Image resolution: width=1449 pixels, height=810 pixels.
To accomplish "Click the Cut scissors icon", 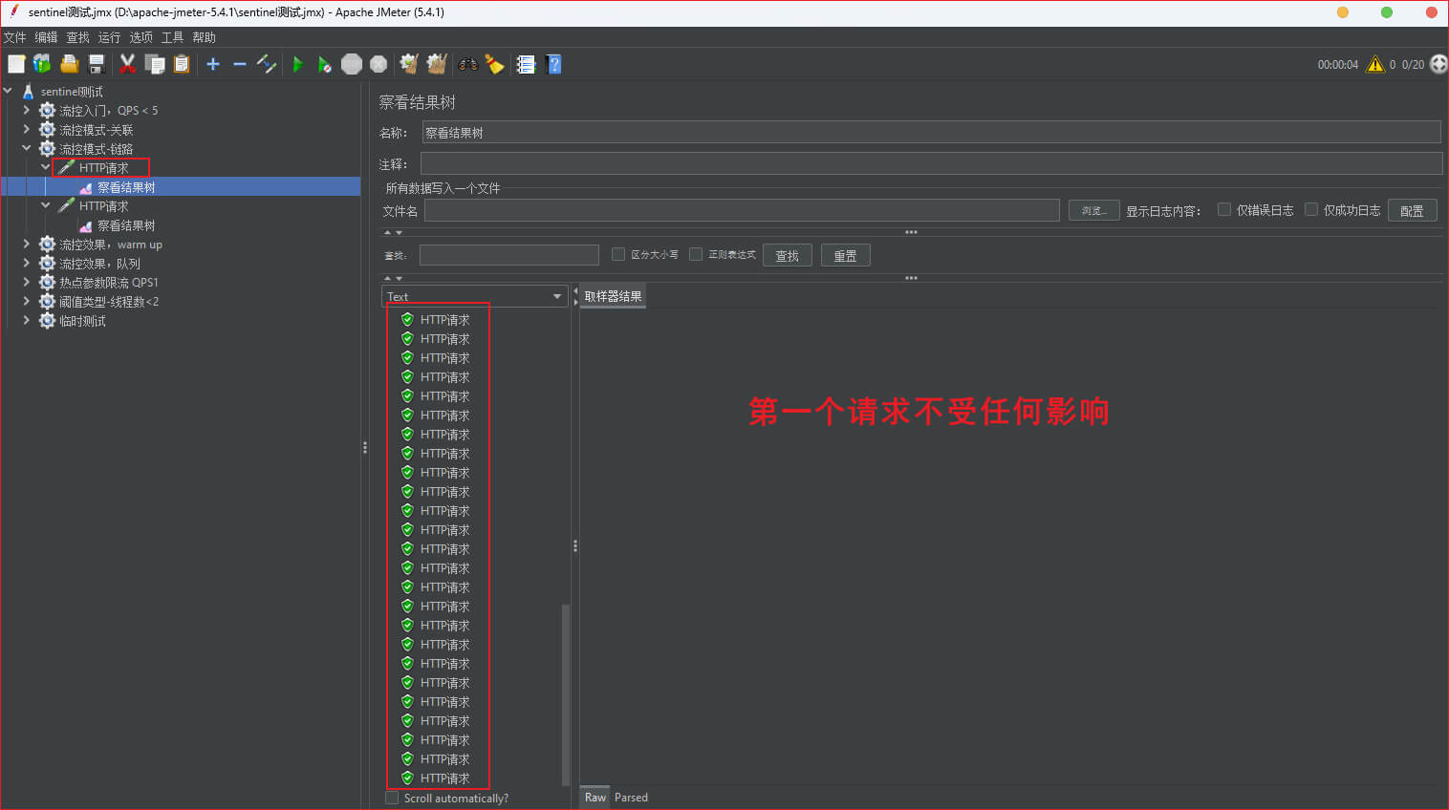I will (x=127, y=64).
